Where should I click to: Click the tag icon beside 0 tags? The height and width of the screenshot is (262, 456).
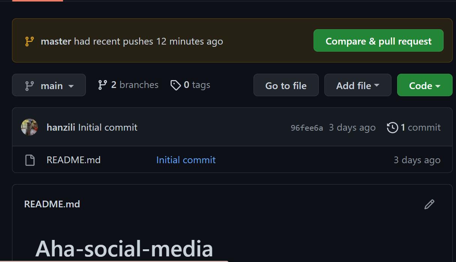175,85
